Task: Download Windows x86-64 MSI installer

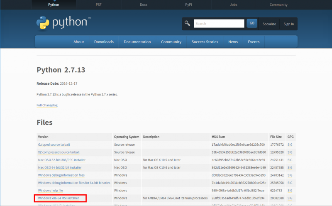Action: tap(59, 198)
